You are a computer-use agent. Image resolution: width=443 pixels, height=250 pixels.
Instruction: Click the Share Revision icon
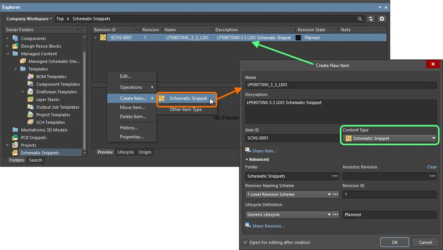[x=248, y=226]
